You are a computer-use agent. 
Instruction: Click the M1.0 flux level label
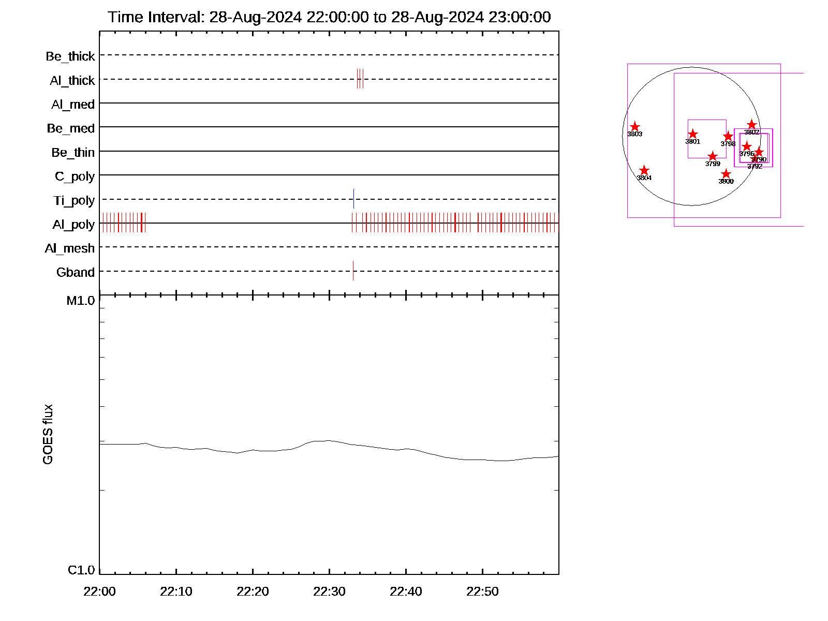click(x=81, y=301)
